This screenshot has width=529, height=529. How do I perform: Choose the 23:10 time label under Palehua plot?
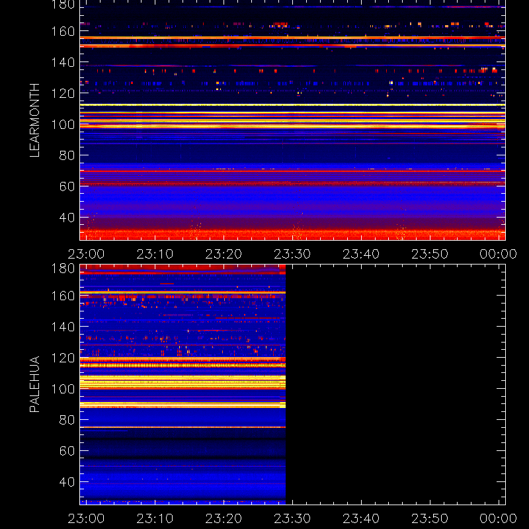[155, 518]
